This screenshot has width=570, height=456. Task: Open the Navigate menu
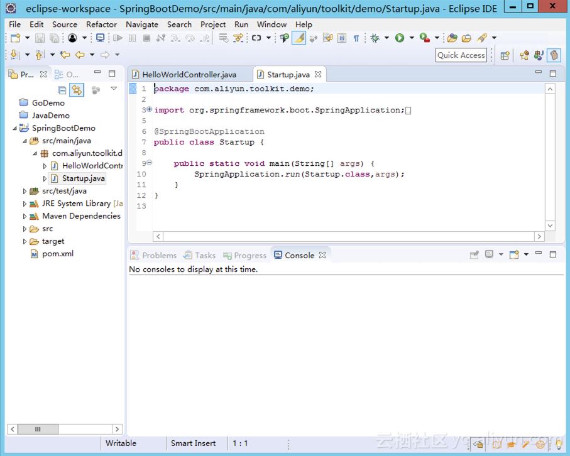point(142,24)
